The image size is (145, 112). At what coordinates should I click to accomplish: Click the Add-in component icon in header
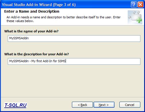pyautogui.click(x=135, y=17)
